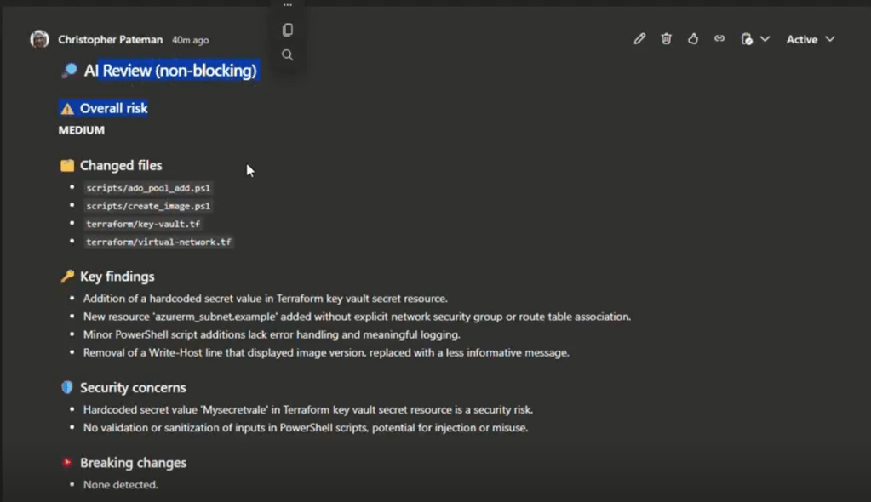Screen dimensions: 871x502
Task: Like the comment with thumbs-up icon
Action: [693, 39]
